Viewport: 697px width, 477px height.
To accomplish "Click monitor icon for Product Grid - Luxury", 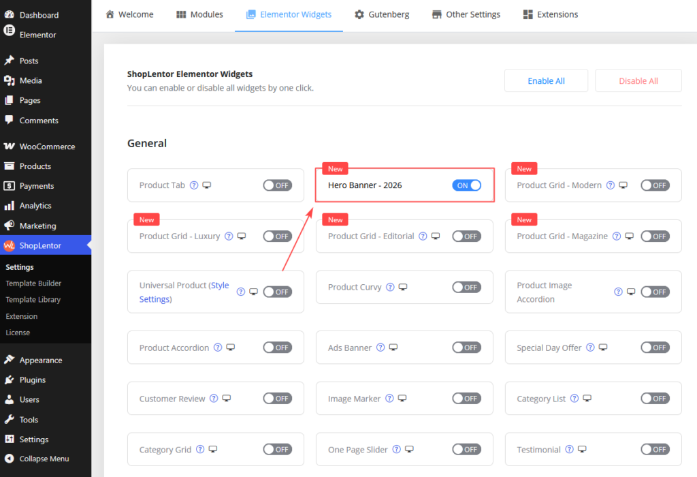I will click(242, 236).
